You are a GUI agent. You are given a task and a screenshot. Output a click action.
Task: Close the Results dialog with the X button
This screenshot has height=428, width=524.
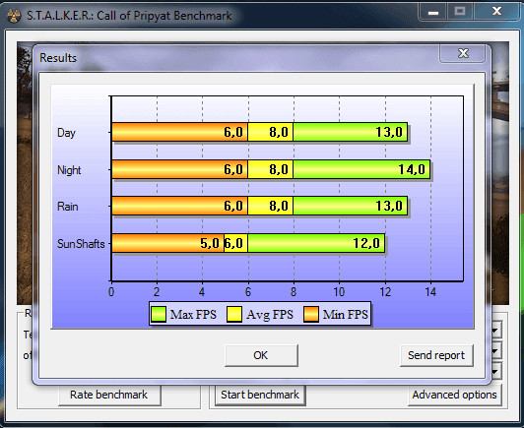463,53
